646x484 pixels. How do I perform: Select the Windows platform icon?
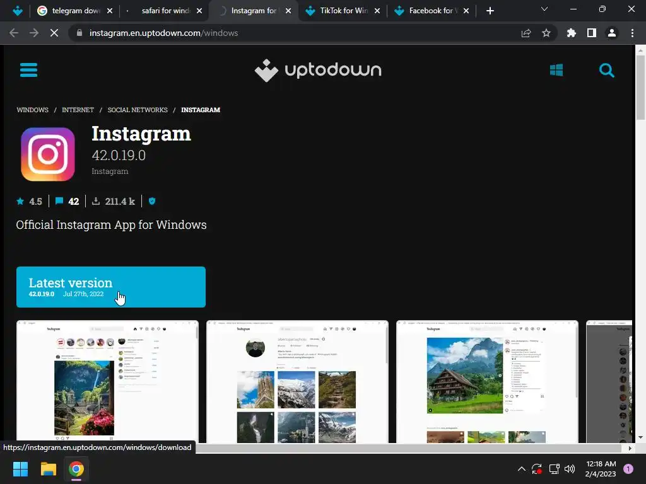pyautogui.click(x=556, y=70)
